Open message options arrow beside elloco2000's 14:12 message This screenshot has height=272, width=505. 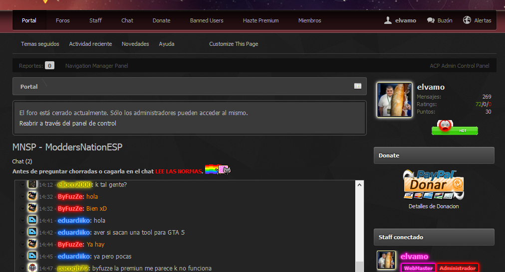point(22,185)
